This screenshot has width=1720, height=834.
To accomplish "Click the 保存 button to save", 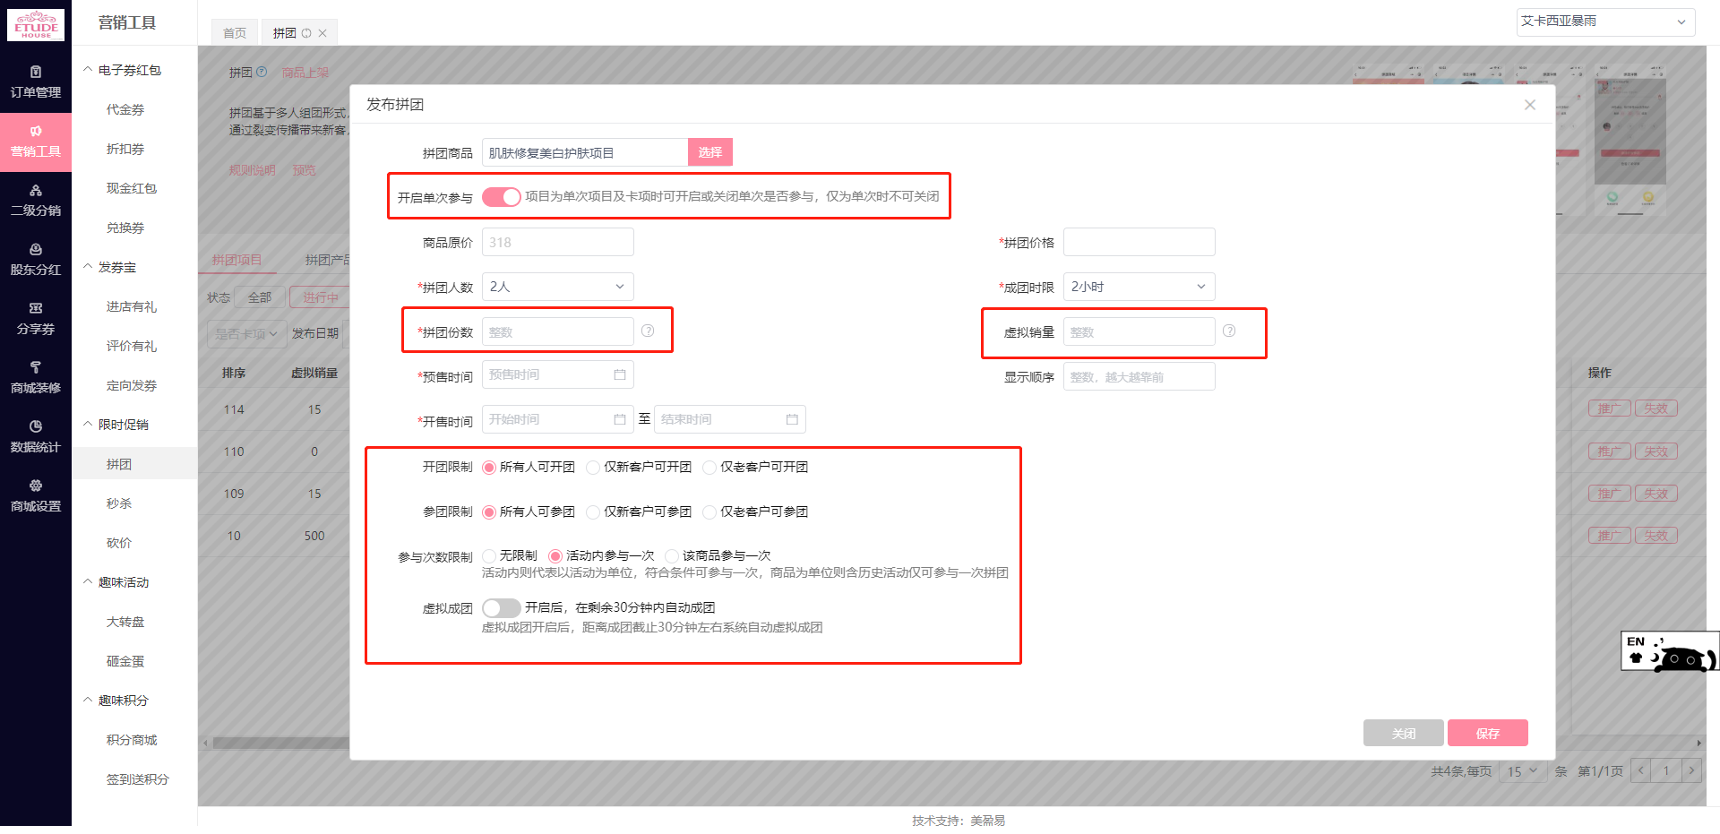I will tap(1487, 733).
